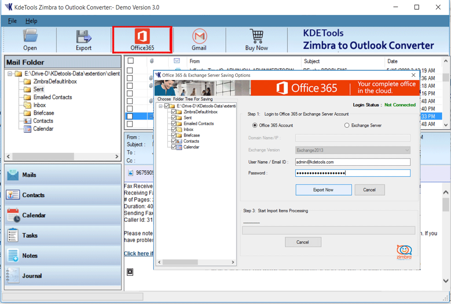Image resolution: width=451 pixels, height=304 pixels.
Task: Click Cancel next to Export Now
Action: [x=369, y=190]
